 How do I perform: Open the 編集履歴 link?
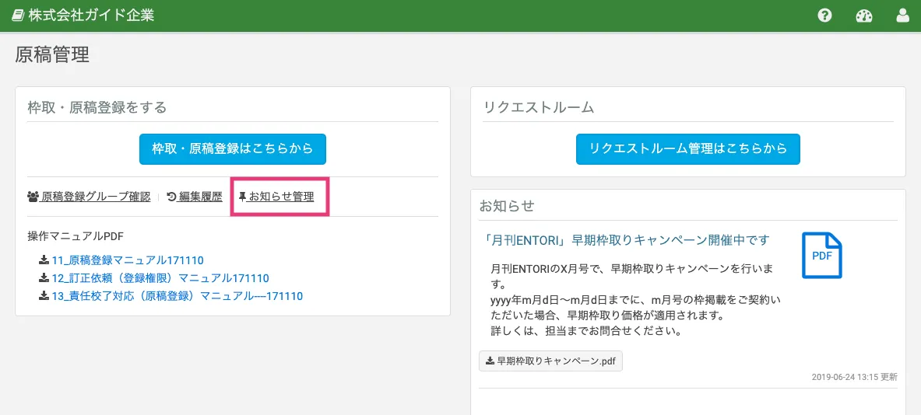(200, 197)
